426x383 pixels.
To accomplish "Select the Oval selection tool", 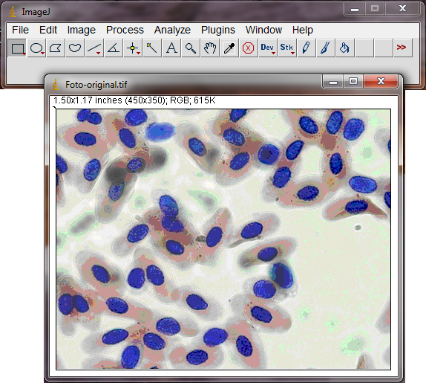I will (x=36, y=48).
